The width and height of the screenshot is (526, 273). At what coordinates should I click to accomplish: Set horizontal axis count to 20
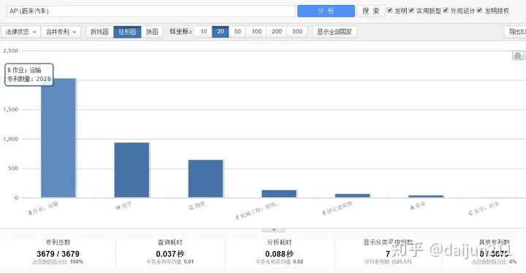(x=221, y=31)
